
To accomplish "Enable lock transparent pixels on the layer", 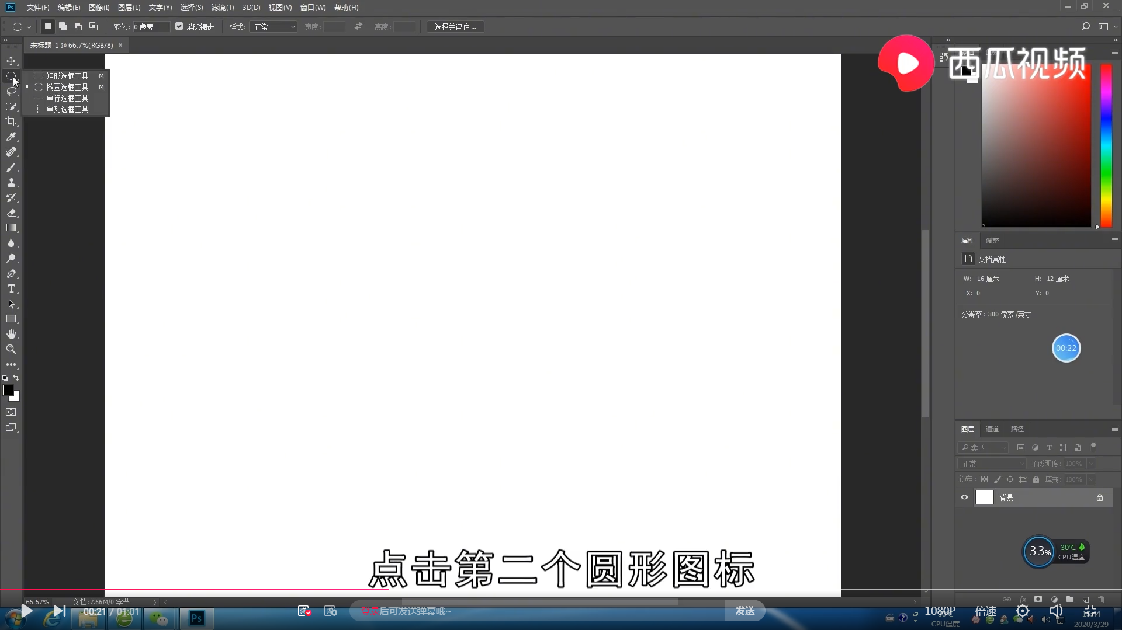I will 984,479.
